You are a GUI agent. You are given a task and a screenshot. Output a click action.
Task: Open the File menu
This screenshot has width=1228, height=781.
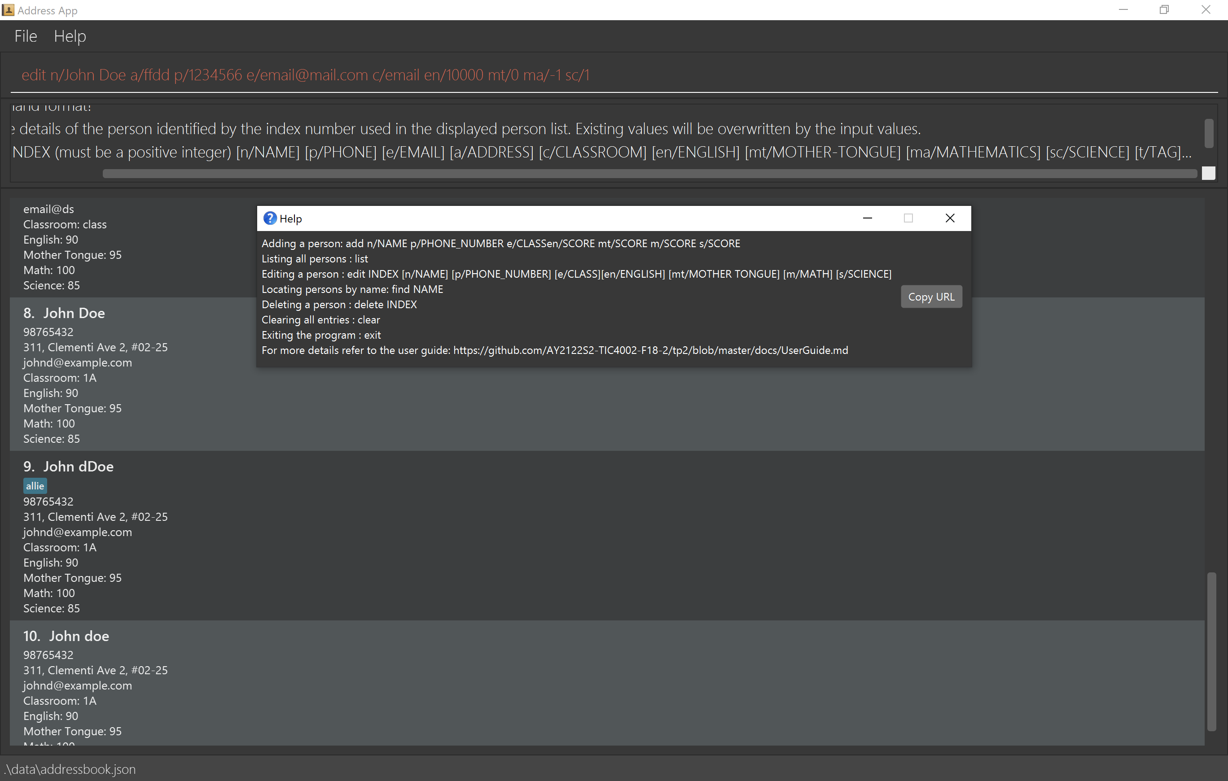point(26,36)
